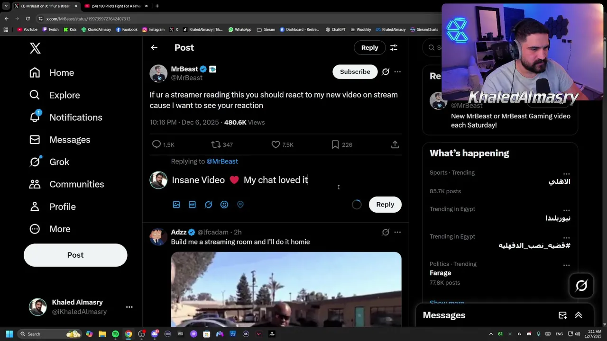This screenshot has height=341, width=607.
Task: Open Profile in the sidebar
Action: point(52,206)
